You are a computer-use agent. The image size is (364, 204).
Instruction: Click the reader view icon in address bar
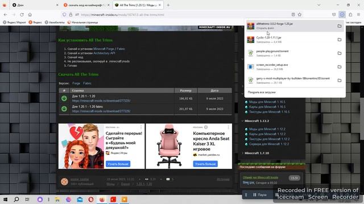click(x=293, y=15)
